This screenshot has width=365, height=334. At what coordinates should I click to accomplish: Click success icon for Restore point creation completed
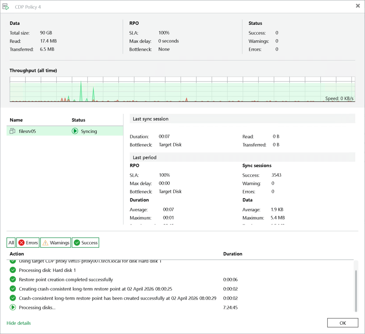tap(13, 279)
